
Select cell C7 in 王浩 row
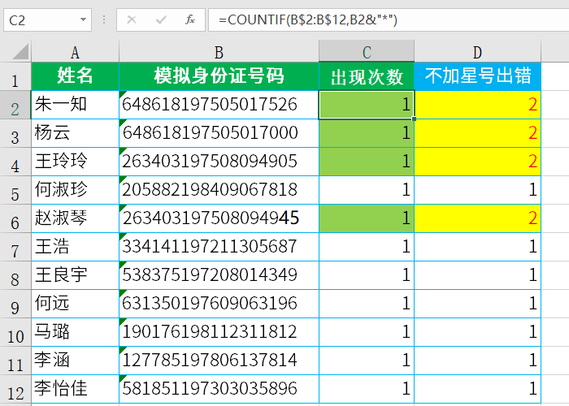pos(367,247)
